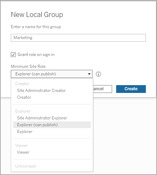Click the info icon beside Minimum Site Role
The image size is (157, 175).
[x=98, y=74]
